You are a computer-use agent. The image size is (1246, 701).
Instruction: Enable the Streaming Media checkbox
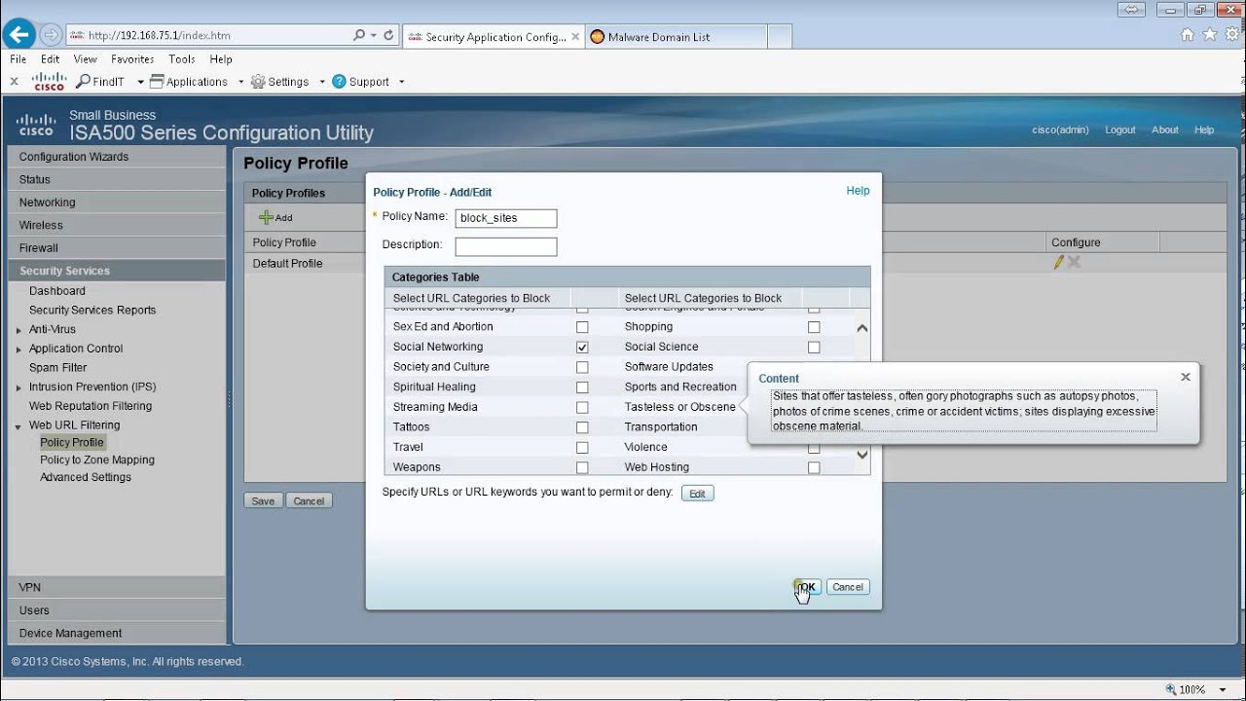pyautogui.click(x=582, y=408)
